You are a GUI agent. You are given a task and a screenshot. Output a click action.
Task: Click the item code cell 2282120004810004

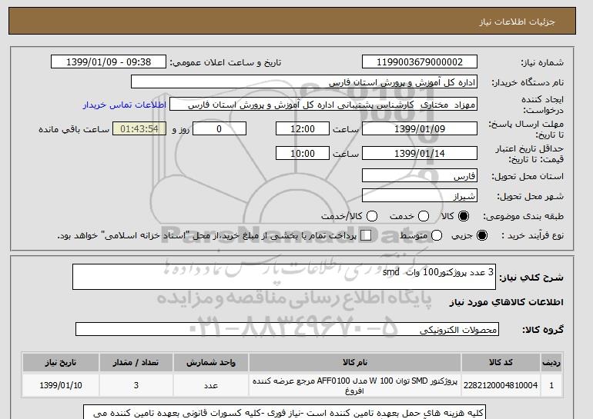[501, 385]
